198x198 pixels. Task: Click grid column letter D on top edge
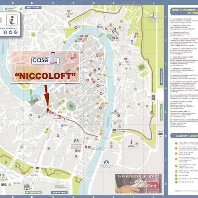[x=32, y=3]
